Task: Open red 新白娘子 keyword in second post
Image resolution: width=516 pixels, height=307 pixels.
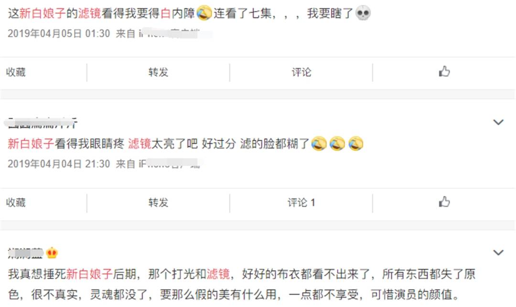Action: (31, 143)
